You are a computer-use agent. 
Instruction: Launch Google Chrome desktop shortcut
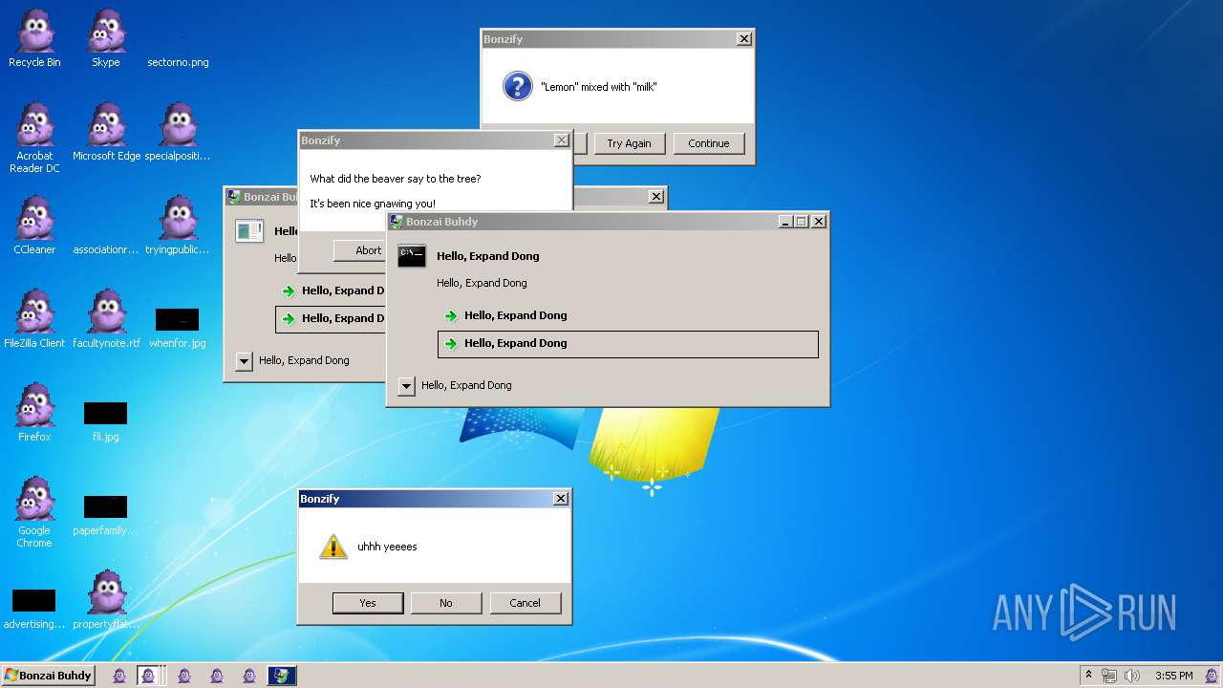[x=34, y=512]
